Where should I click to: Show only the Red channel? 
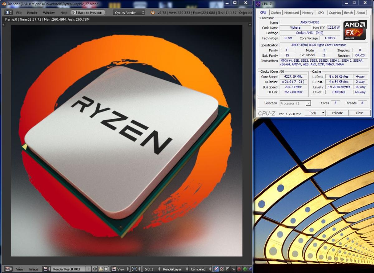(239, 269)
